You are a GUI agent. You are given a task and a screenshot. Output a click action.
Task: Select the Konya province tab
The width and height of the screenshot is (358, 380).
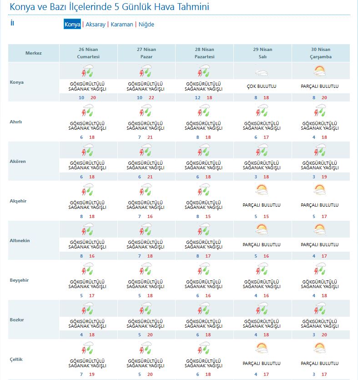(x=72, y=25)
